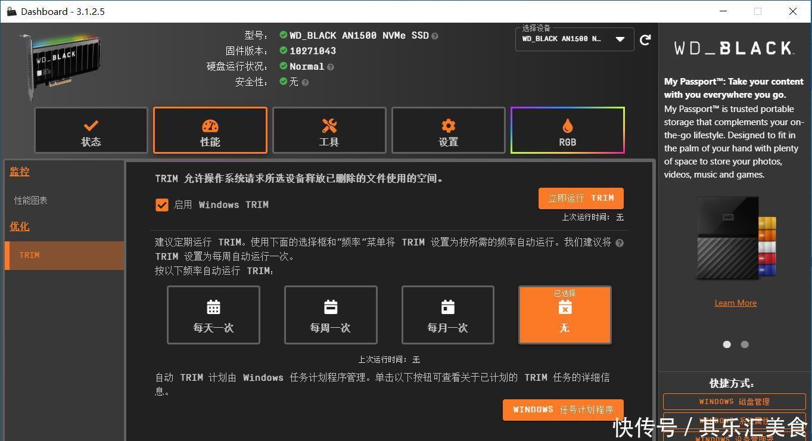This screenshot has width=812, height=441.
Task: Click the calendar icon on 每天一次
Action: coord(213,307)
